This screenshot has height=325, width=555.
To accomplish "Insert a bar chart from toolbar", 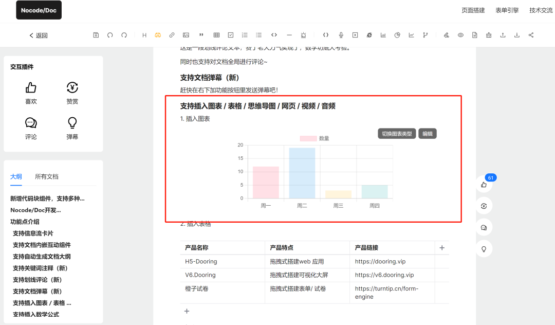I will [x=383, y=35].
